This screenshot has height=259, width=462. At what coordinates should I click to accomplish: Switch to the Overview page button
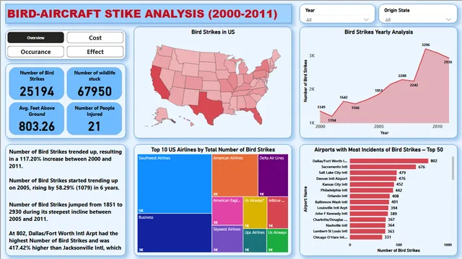pyautogui.click(x=35, y=37)
